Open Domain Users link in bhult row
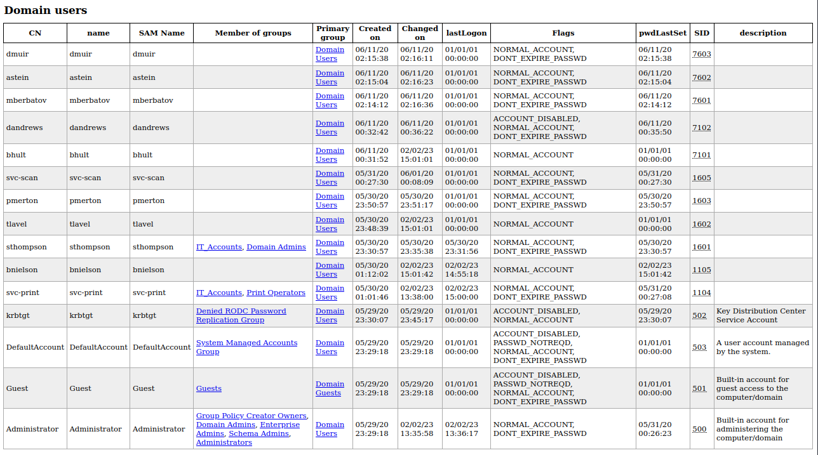818x455 pixels. pyautogui.click(x=330, y=155)
